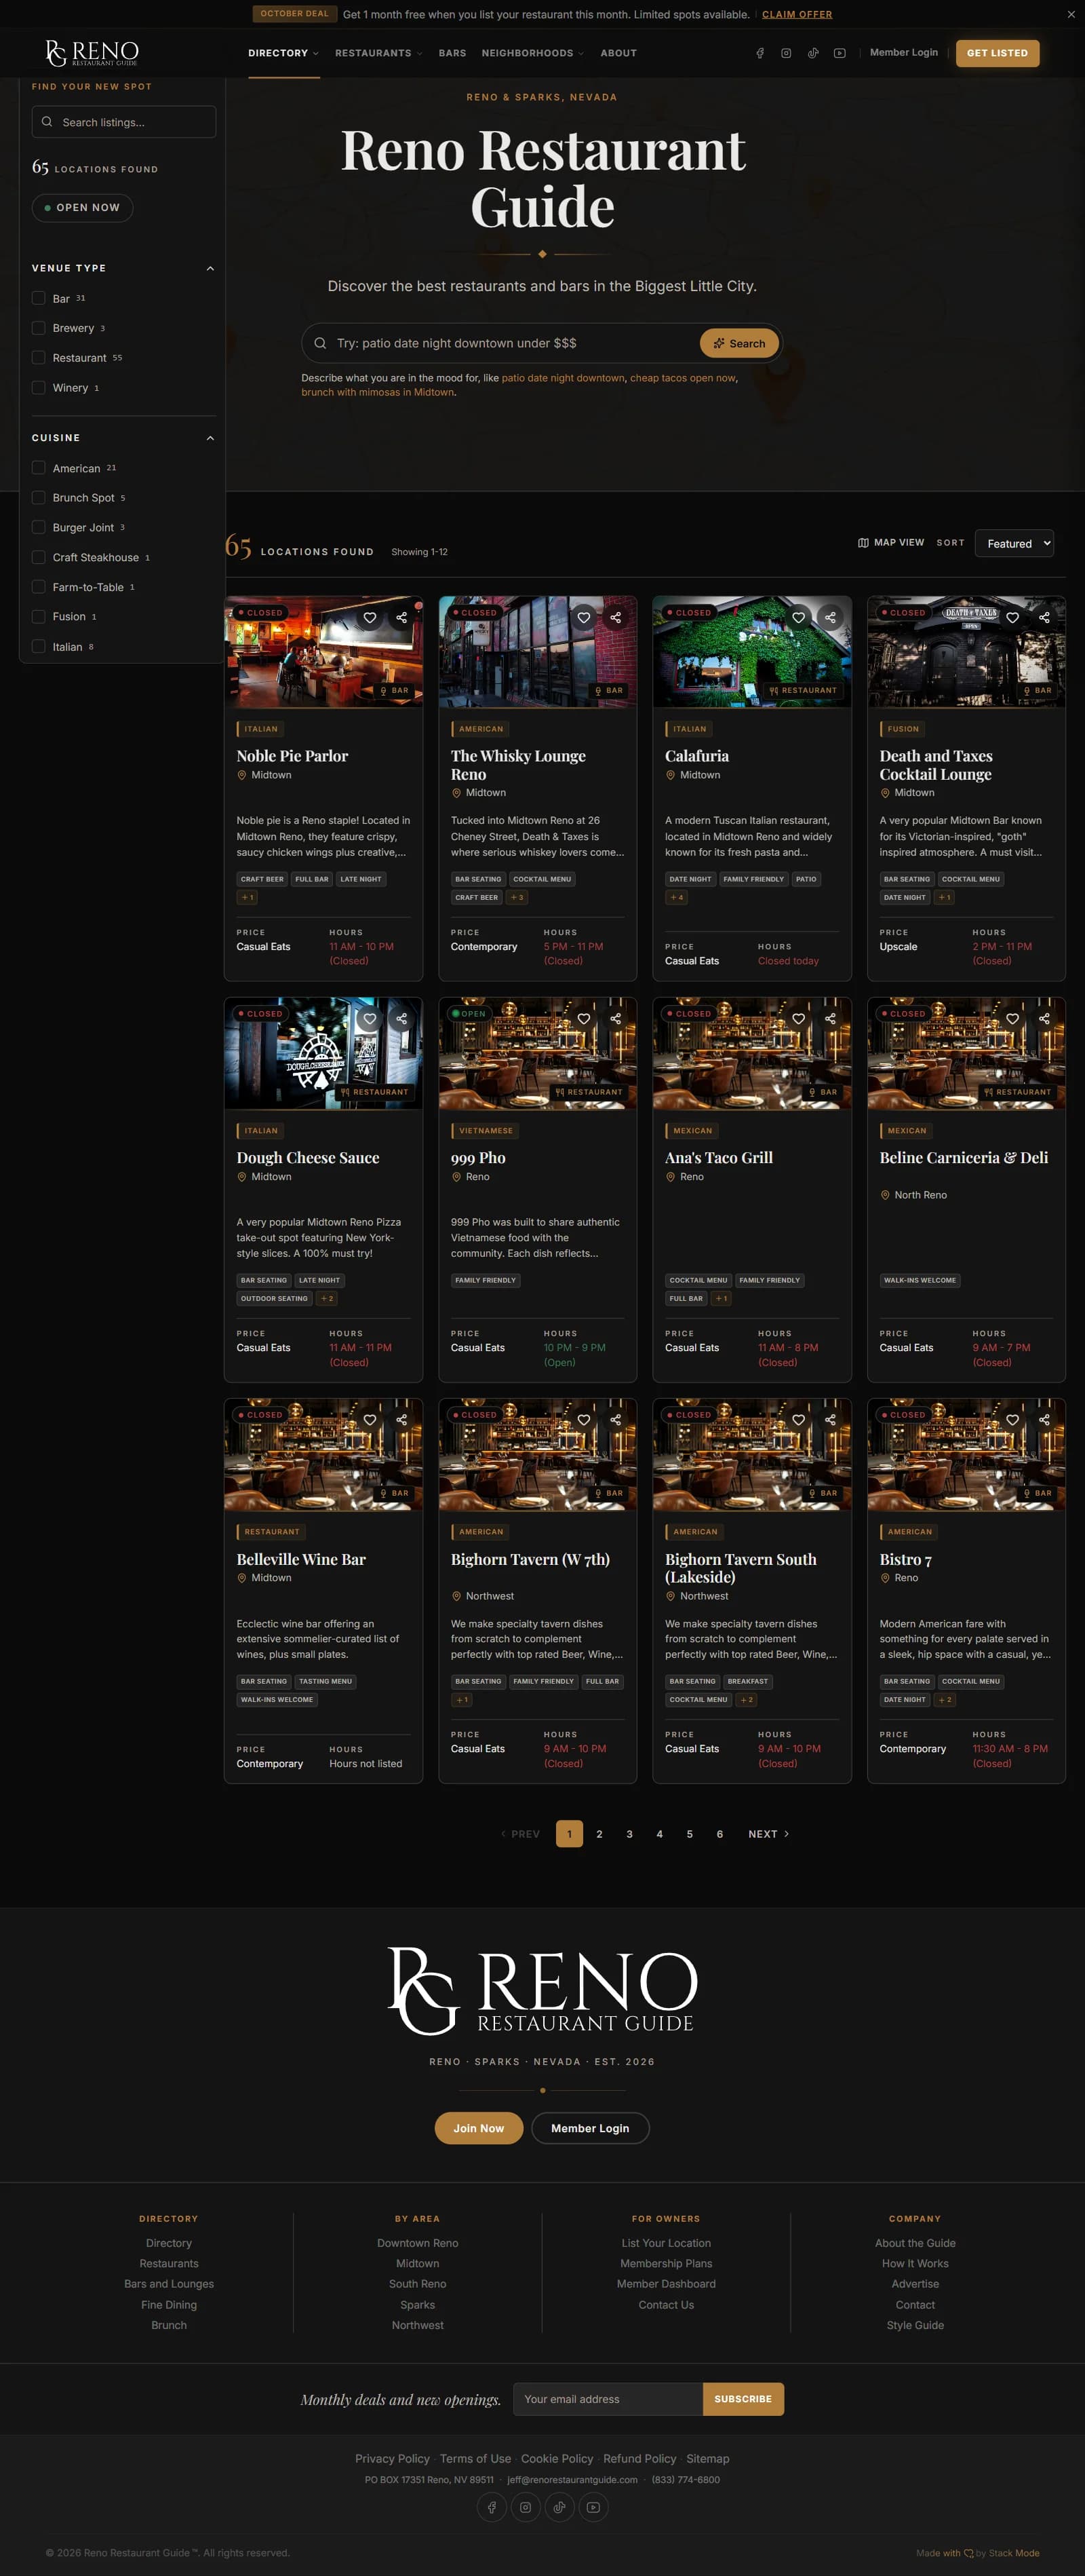
Task: Share the Noble Pie Parlor listing
Action: 401,618
